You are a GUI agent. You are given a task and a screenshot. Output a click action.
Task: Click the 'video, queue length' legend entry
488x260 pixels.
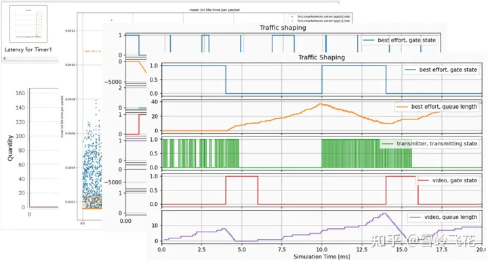pyautogui.click(x=443, y=217)
